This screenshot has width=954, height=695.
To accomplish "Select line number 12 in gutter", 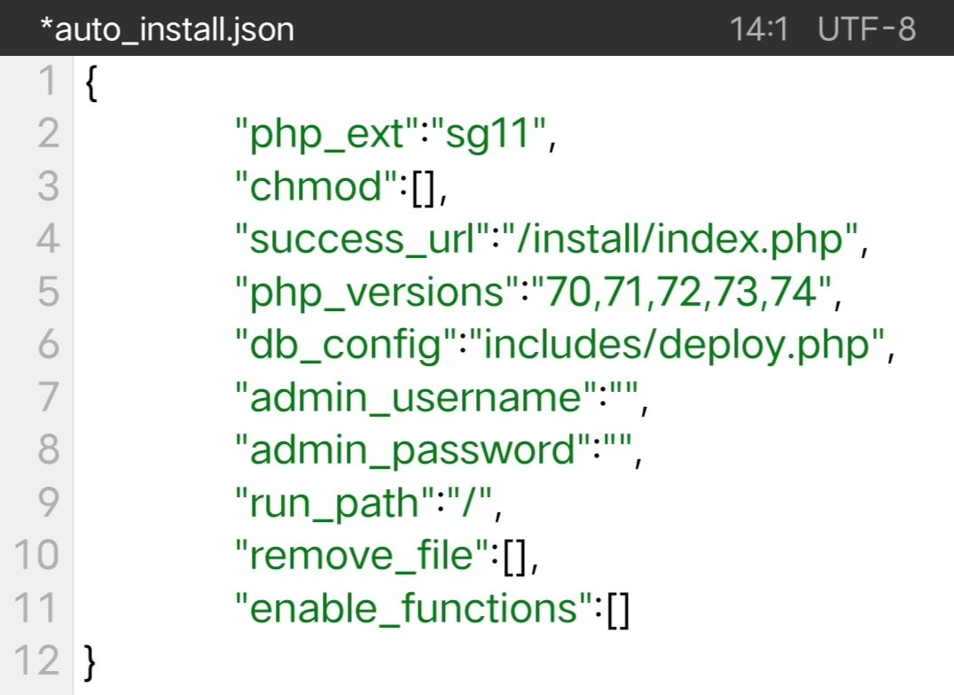I will (x=36, y=660).
